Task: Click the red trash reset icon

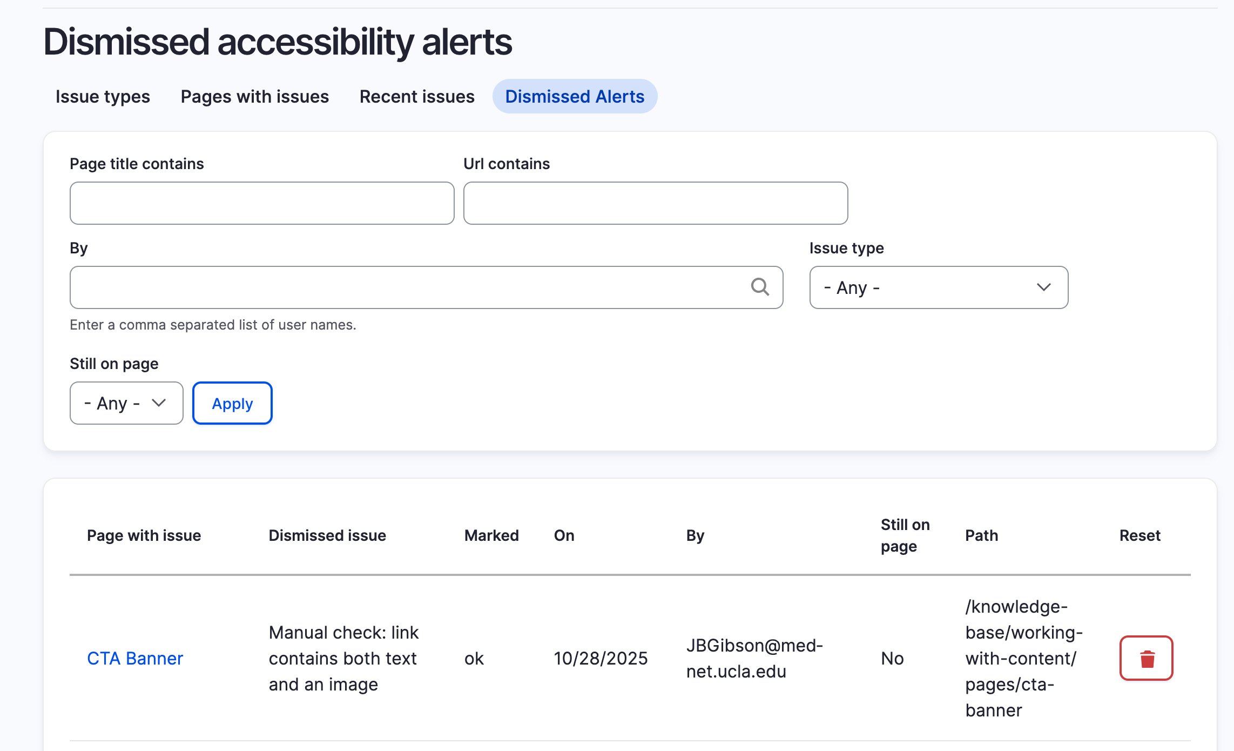Action: (x=1146, y=658)
